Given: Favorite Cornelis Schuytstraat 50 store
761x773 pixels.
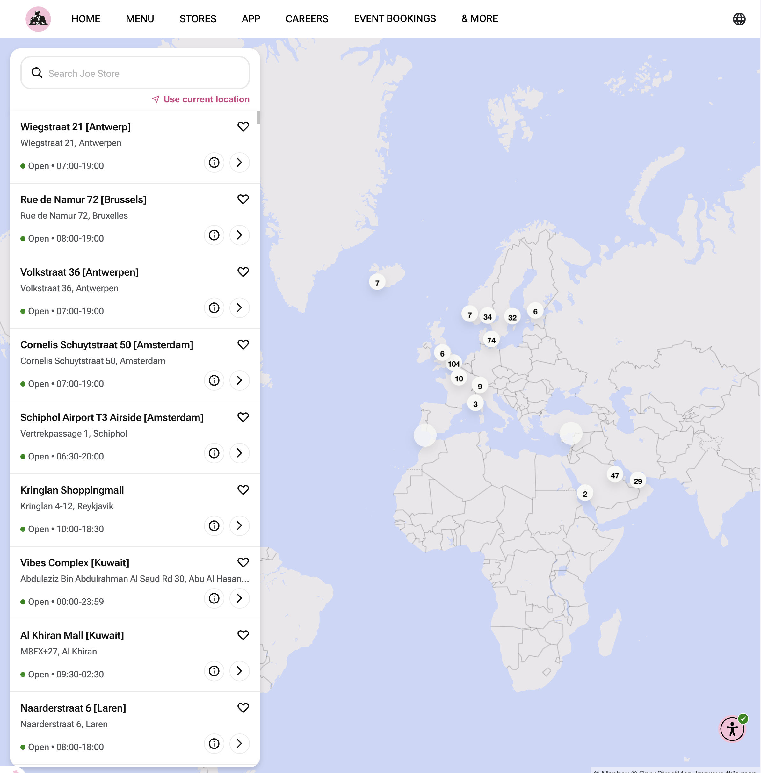Looking at the screenshot, I should point(243,344).
